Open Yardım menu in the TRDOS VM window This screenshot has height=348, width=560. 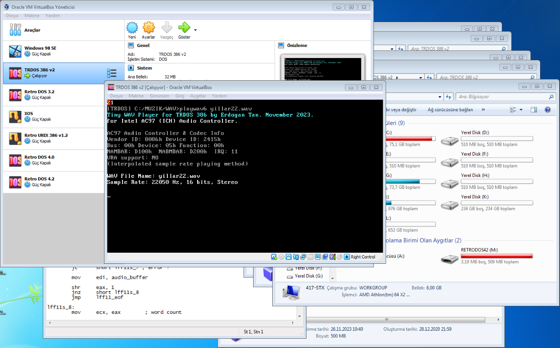[x=219, y=96]
